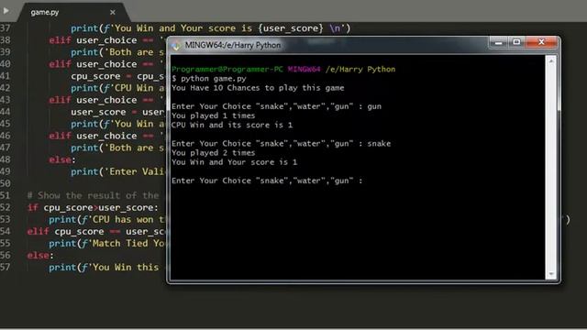
Task: Click 'You played 1 times' in terminal
Action: tap(213, 115)
